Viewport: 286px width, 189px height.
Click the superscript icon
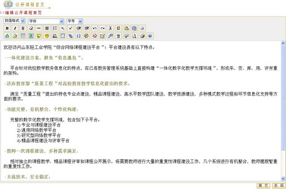[x=71, y=28]
